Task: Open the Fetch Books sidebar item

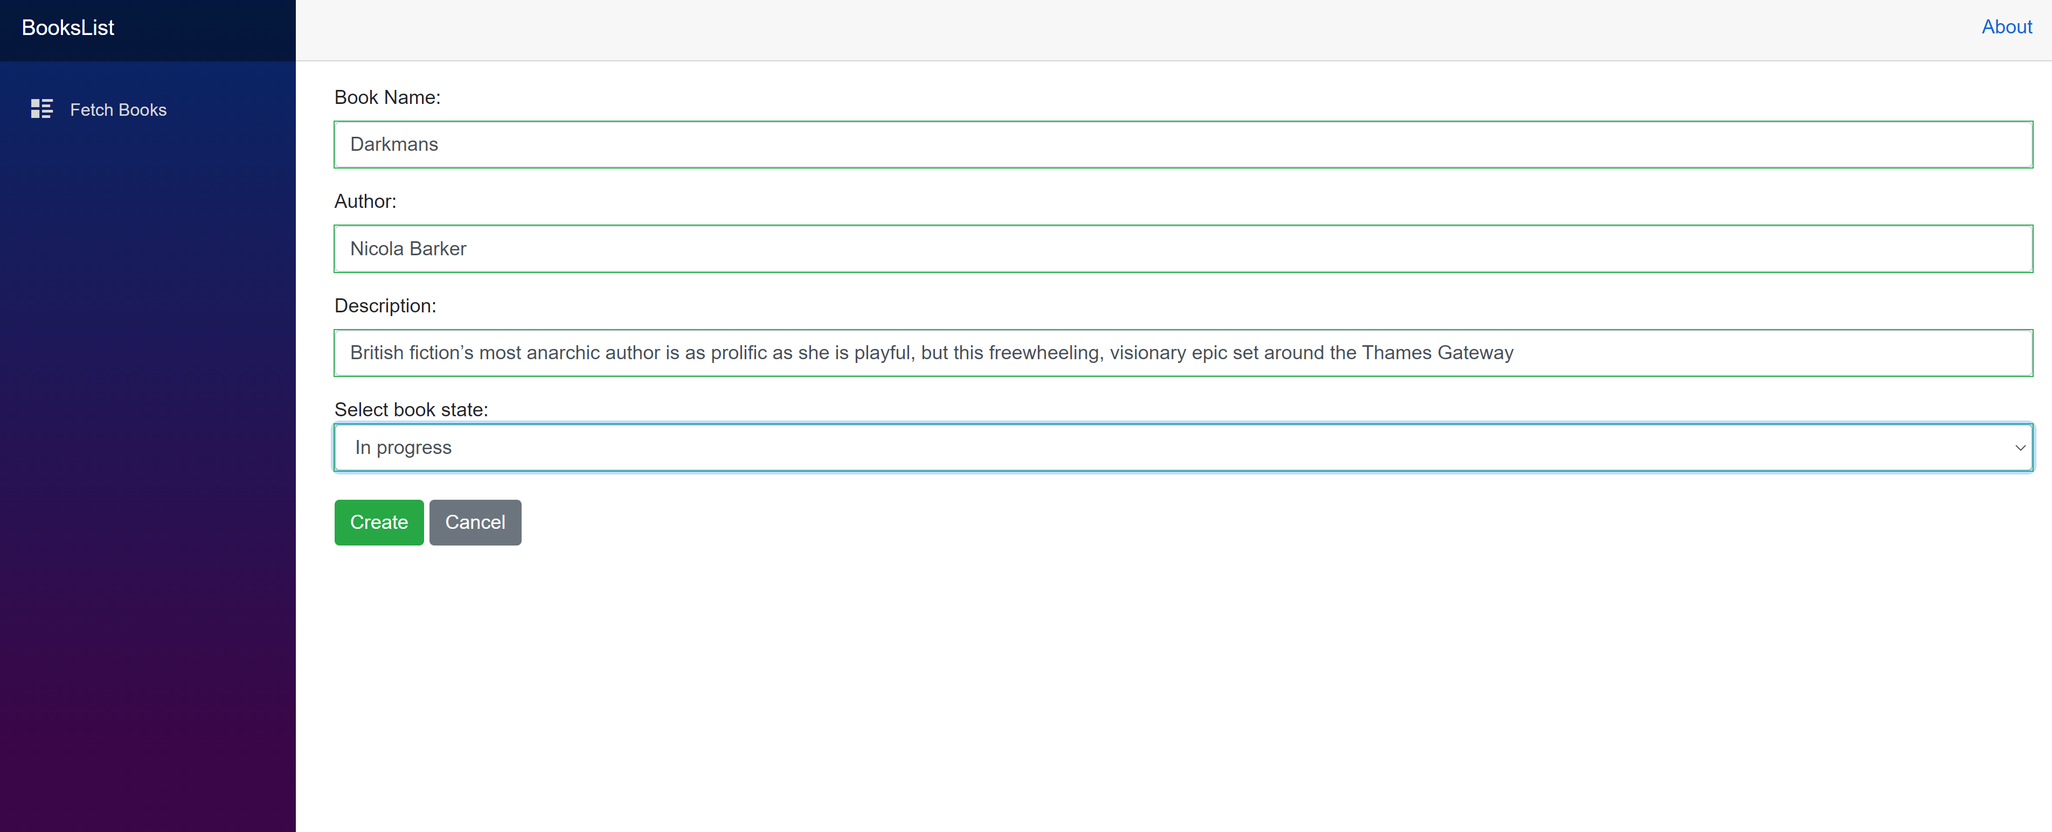Action: [118, 110]
